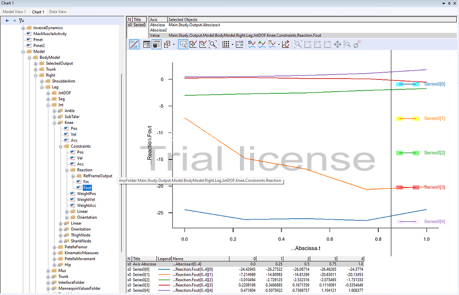Click the pan four-arrow move icon
This screenshot has height=295, width=459.
click(338, 44)
